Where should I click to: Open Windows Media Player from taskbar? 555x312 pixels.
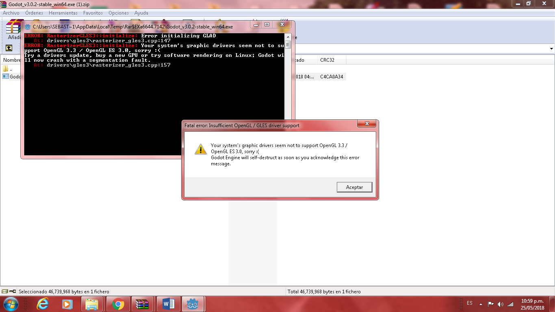[67, 304]
